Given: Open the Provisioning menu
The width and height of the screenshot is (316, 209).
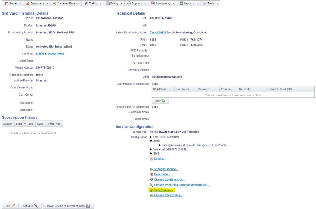Looking at the screenshot, I should tap(163, 3).
